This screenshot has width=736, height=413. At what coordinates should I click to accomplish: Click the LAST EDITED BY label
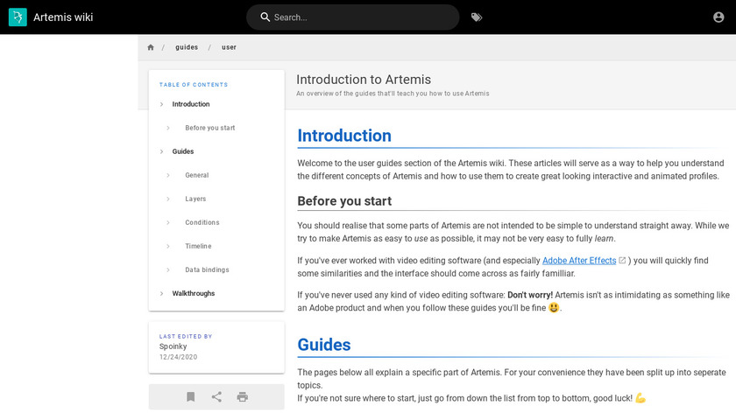(186, 337)
